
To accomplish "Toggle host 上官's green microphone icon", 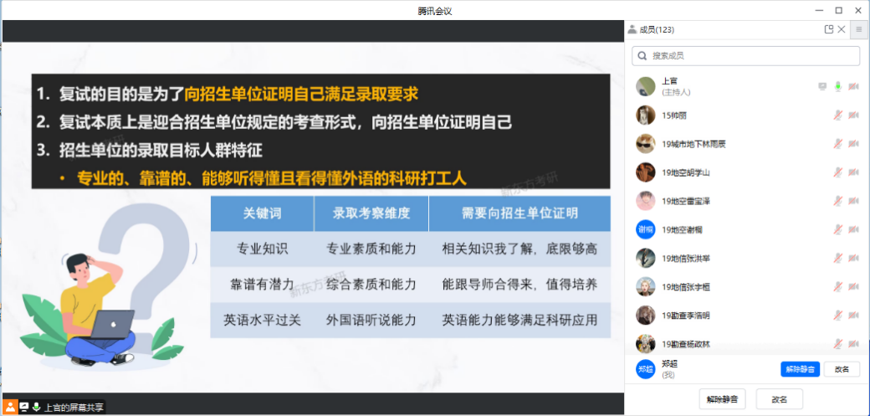I will coord(837,86).
